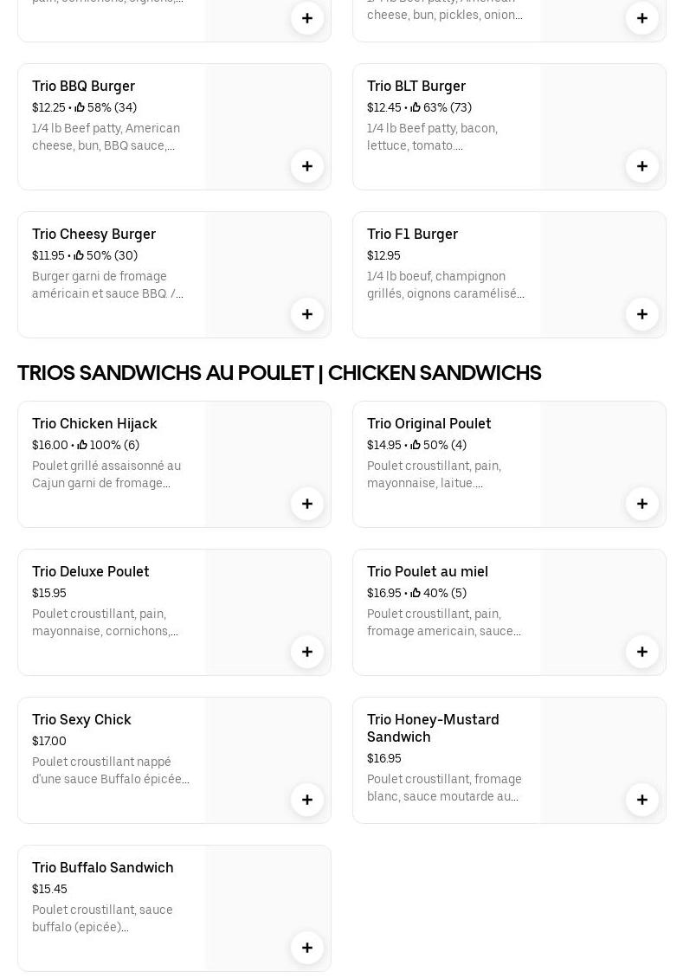Screen dimensions: 696x978
Task: Add Trio Deluxe Poulet with plus icon
Action: (x=307, y=652)
